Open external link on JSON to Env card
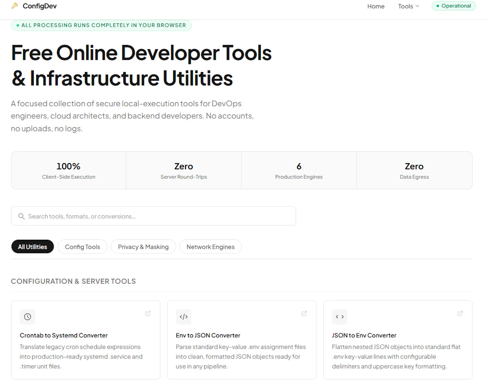The width and height of the screenshot is (487, 382). point(460,313)
